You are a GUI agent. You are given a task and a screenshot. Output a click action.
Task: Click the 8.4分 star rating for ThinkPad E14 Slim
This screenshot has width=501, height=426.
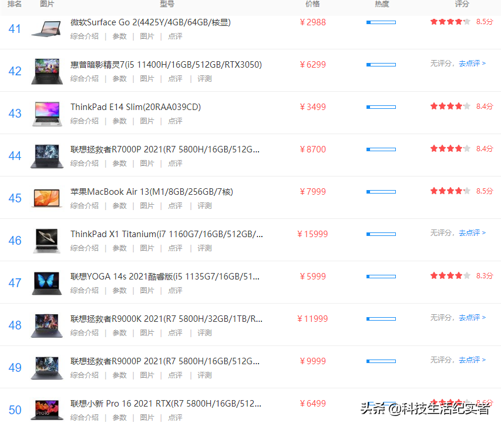[462, 106]
